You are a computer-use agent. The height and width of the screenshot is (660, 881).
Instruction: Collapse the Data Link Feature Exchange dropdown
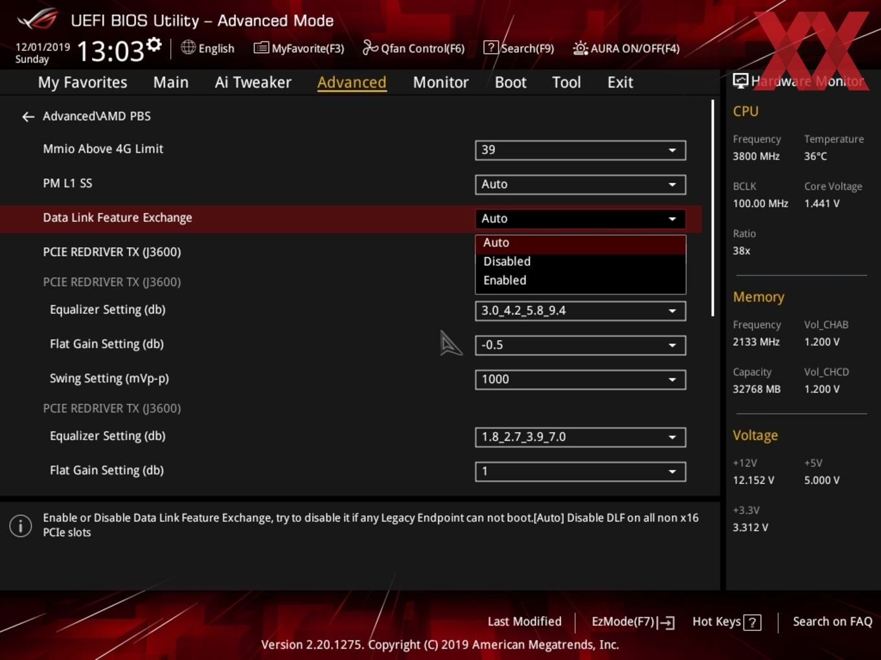click(580, 219)
